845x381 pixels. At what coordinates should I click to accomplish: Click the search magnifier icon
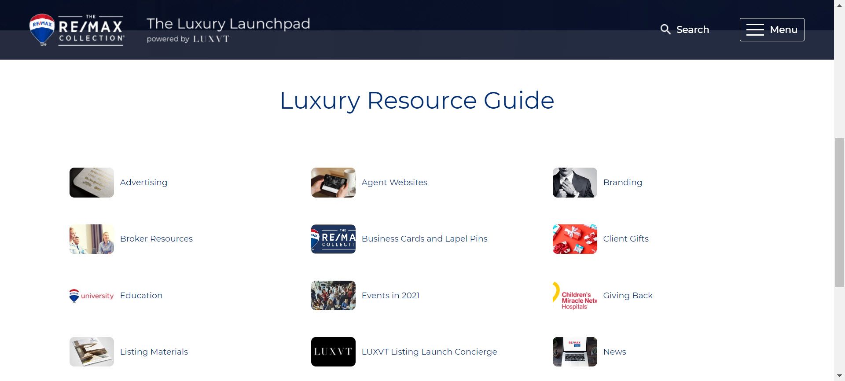pos(665,29)
